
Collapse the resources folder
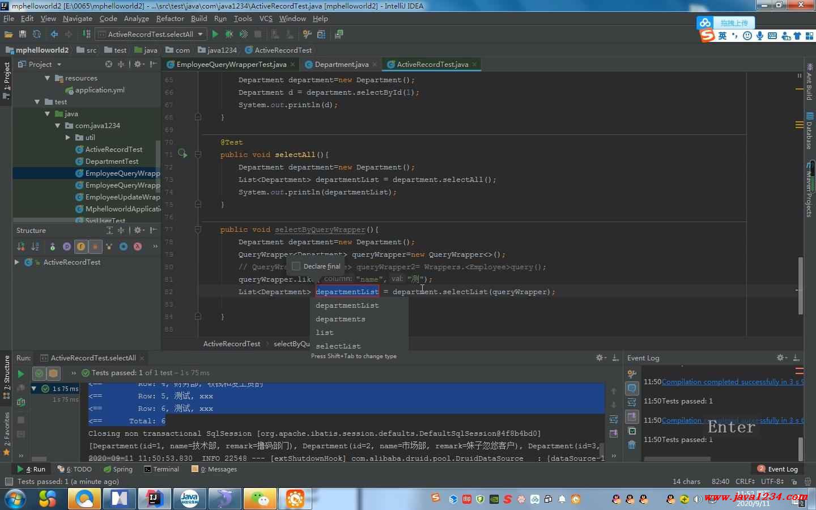coord(48,78)
